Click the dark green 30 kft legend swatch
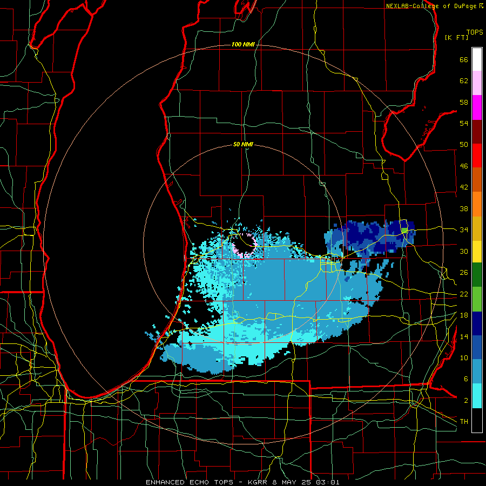This screenshot has height=486, width=486. tap(477, 275)
